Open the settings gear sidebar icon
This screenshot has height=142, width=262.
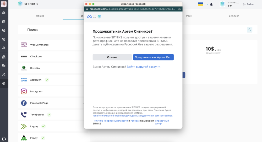4,83
